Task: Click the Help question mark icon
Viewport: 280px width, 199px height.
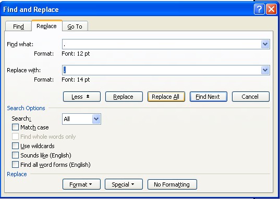Action: click(259, 9)
